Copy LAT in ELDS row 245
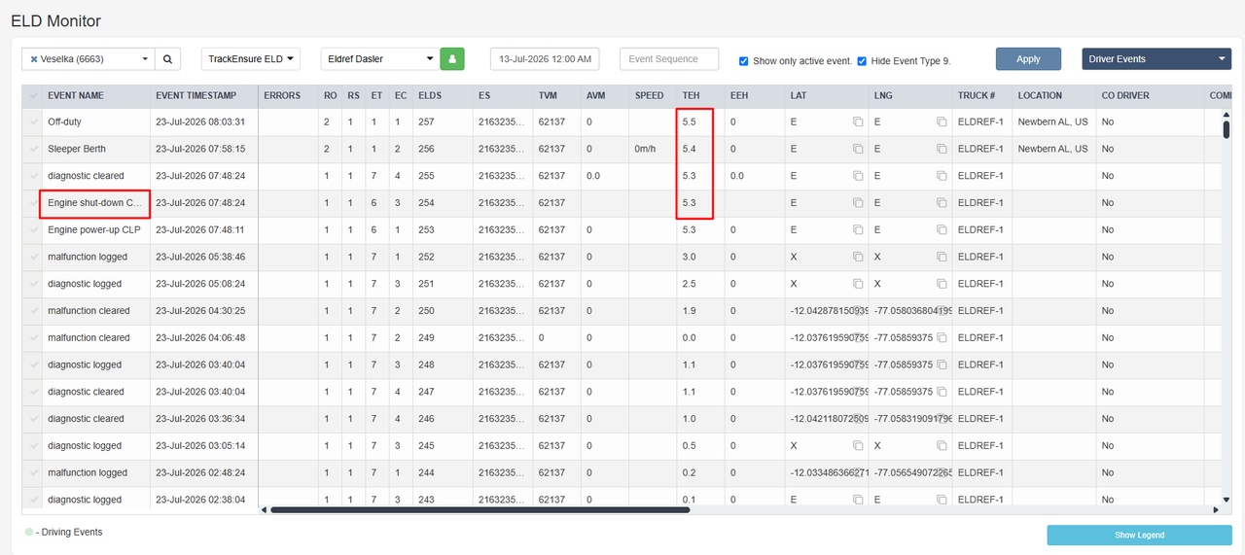The image size is (1245, 555). tap(858, 445)
